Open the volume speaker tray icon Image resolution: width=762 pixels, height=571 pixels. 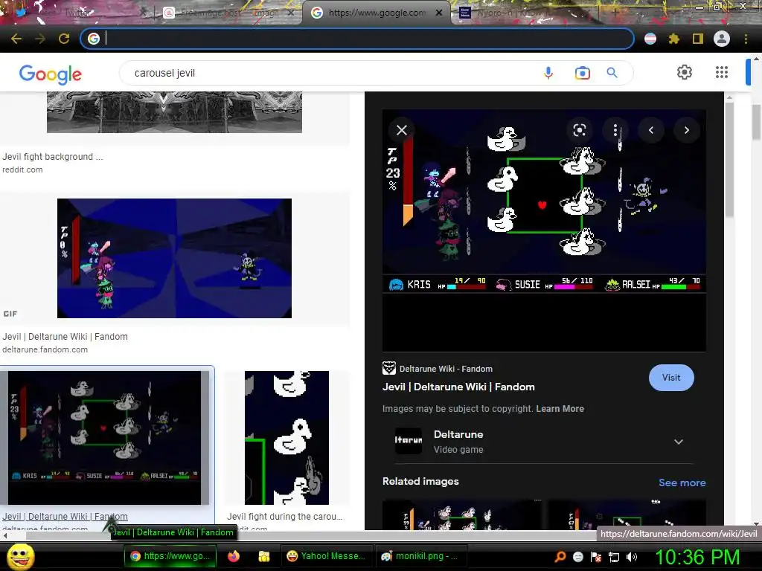pyautogui.click(x=631, y=556)
